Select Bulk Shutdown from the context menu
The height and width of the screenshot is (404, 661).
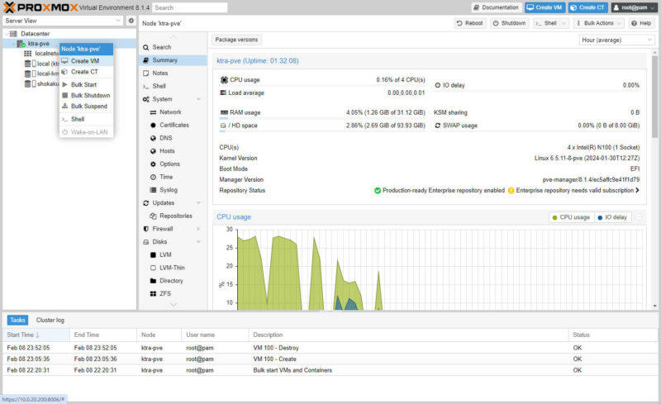pos(86,95)
